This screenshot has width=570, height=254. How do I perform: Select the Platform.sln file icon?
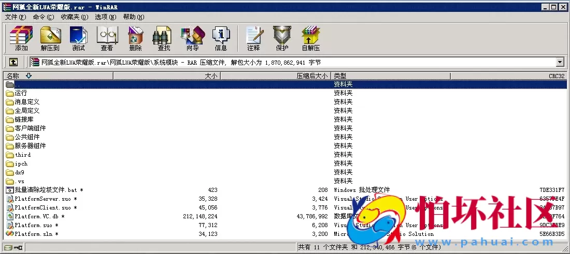[x=10, y=234]
